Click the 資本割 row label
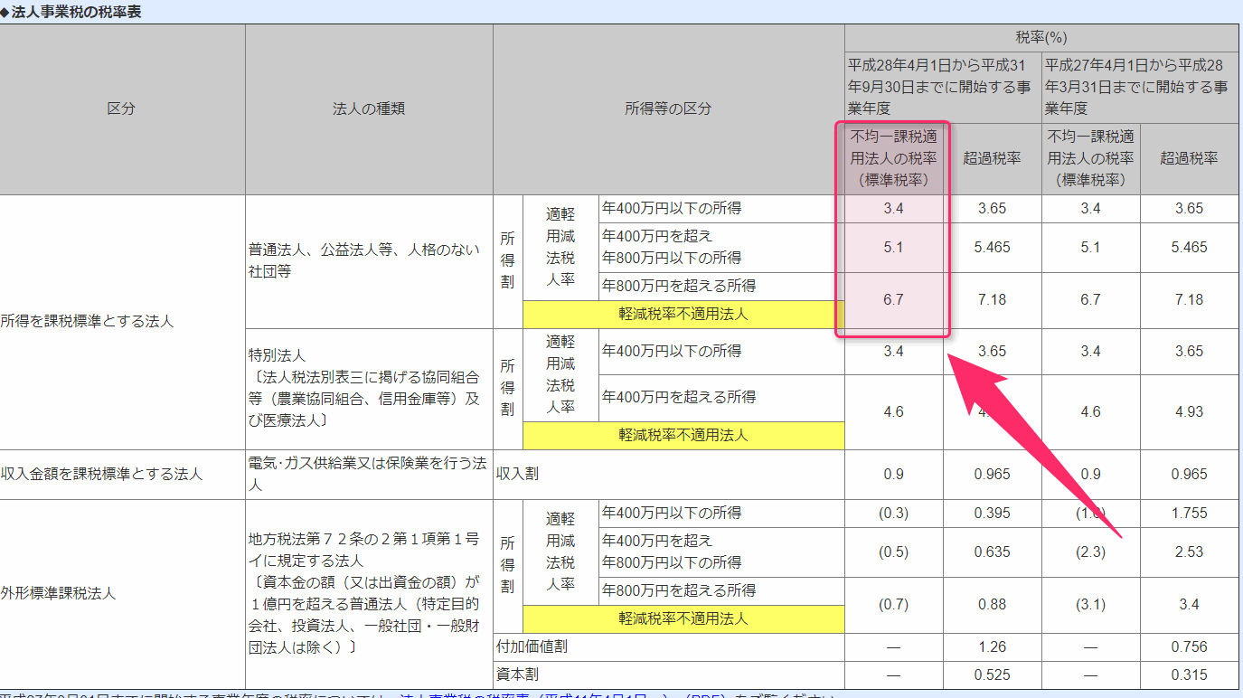Screen dimensions: 1243x698 pos(518,674)
